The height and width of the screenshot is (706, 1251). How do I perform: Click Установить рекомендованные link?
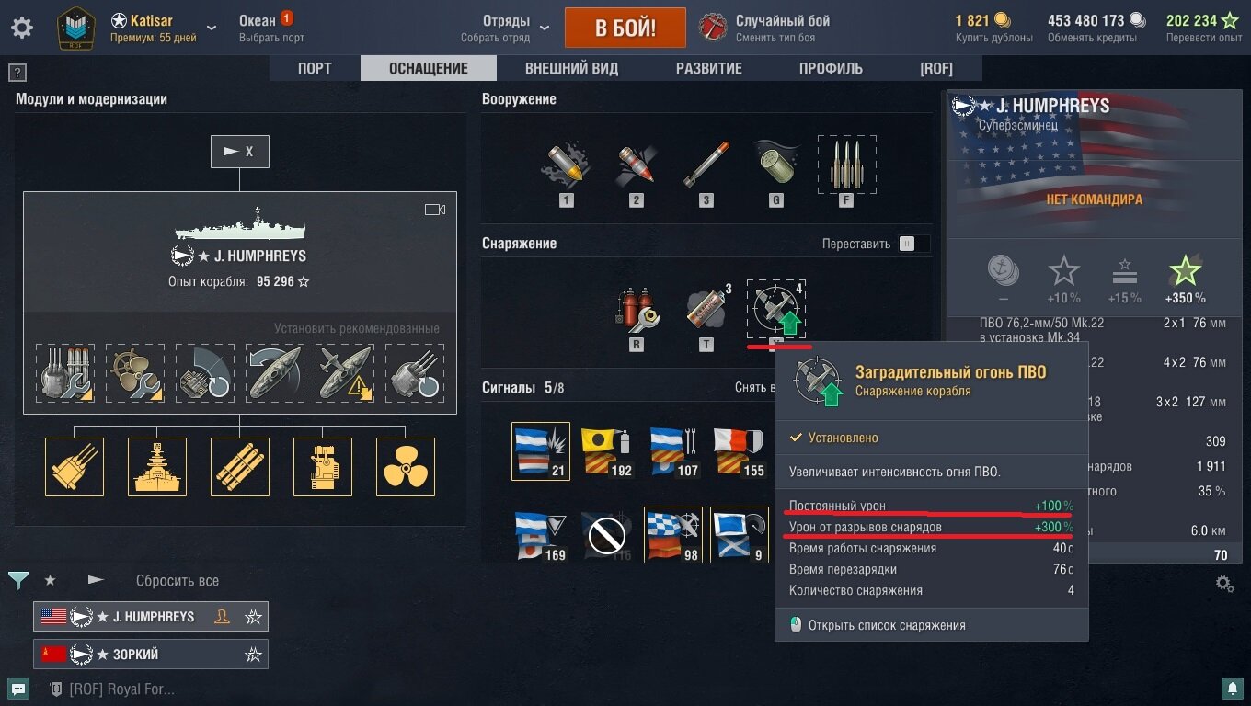[x=357, y=328]
